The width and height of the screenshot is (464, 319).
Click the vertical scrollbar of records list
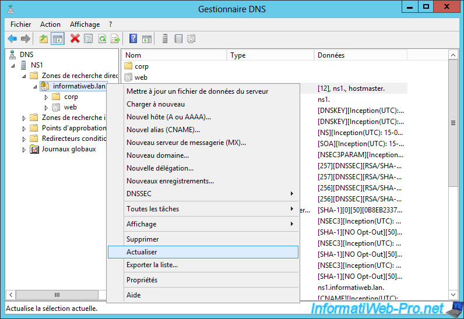coord(452,175)
